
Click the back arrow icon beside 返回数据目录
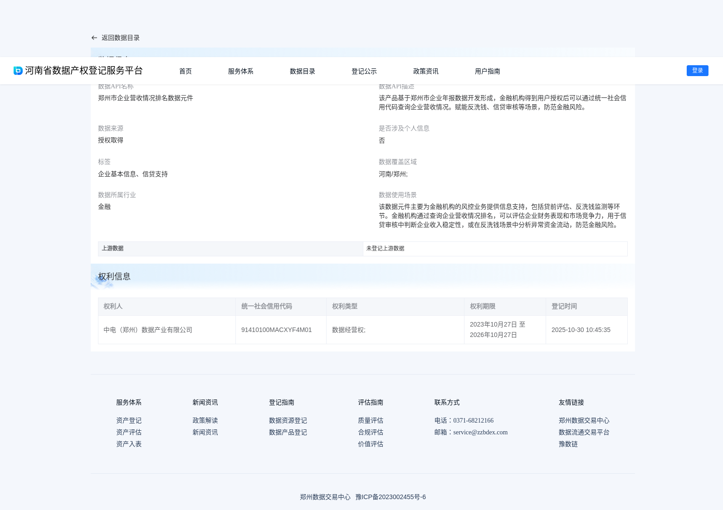point(94,38)
